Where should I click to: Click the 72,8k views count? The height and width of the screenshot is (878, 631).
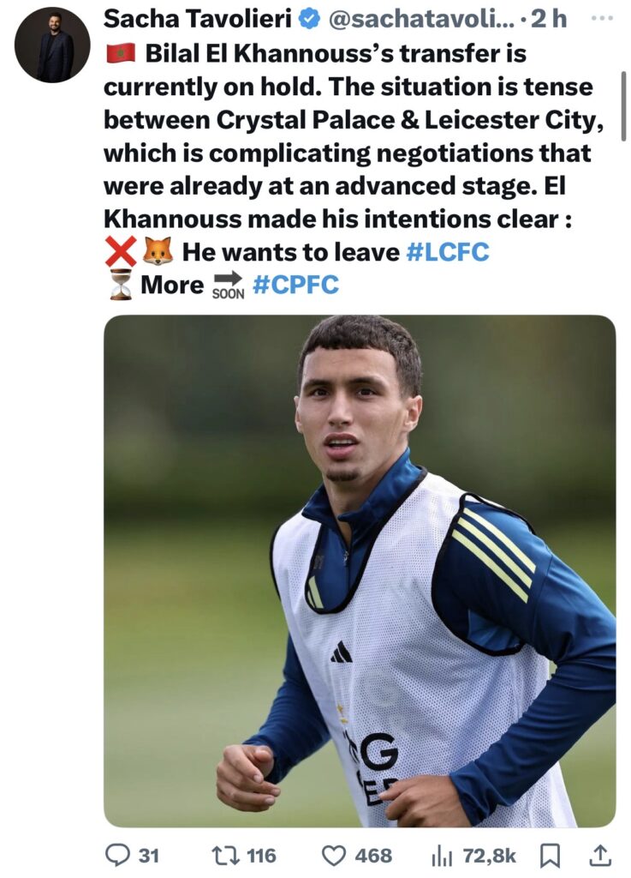coord(490,856)
